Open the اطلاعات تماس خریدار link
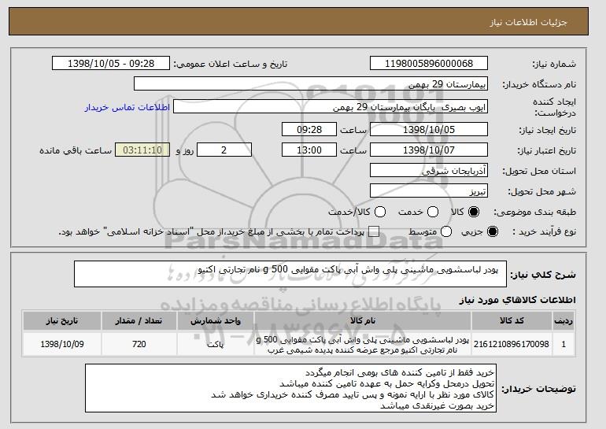Image resolution: width=606 pixels, height=429 pixels. (127, 107)
